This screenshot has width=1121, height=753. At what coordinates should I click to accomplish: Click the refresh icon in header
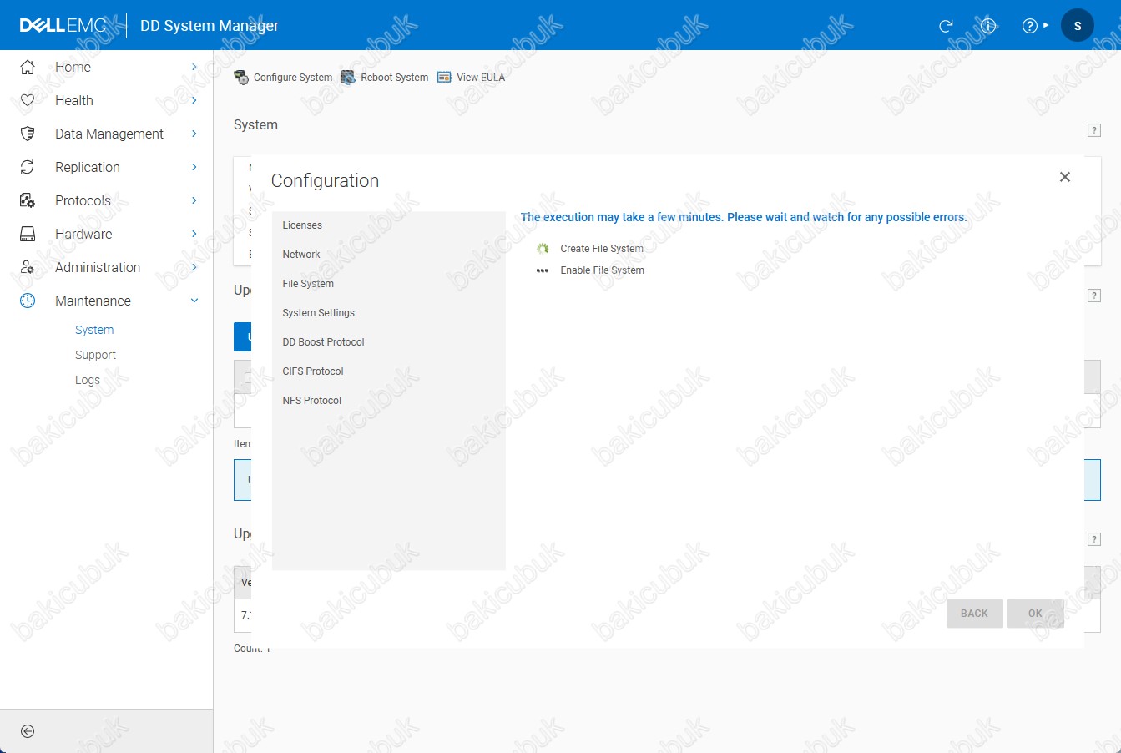click(x=946, y=26)
